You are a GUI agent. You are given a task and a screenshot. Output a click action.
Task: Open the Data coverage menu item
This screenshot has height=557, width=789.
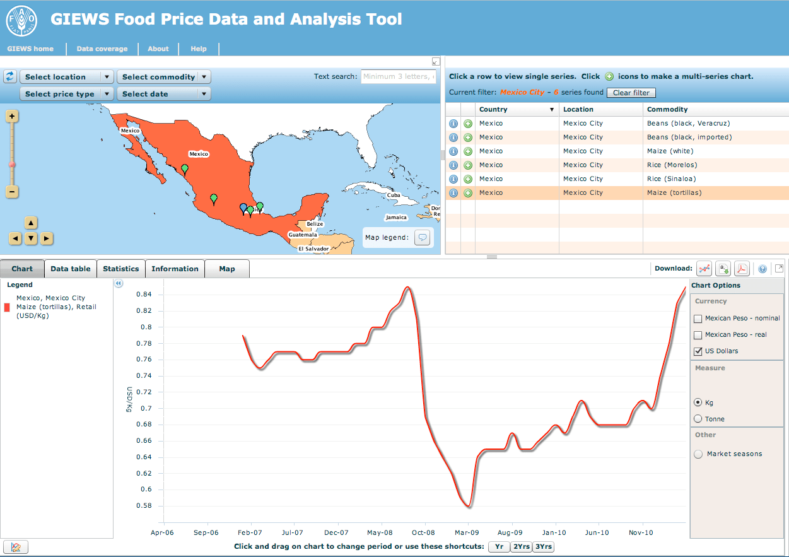click(x=102, y=49)
